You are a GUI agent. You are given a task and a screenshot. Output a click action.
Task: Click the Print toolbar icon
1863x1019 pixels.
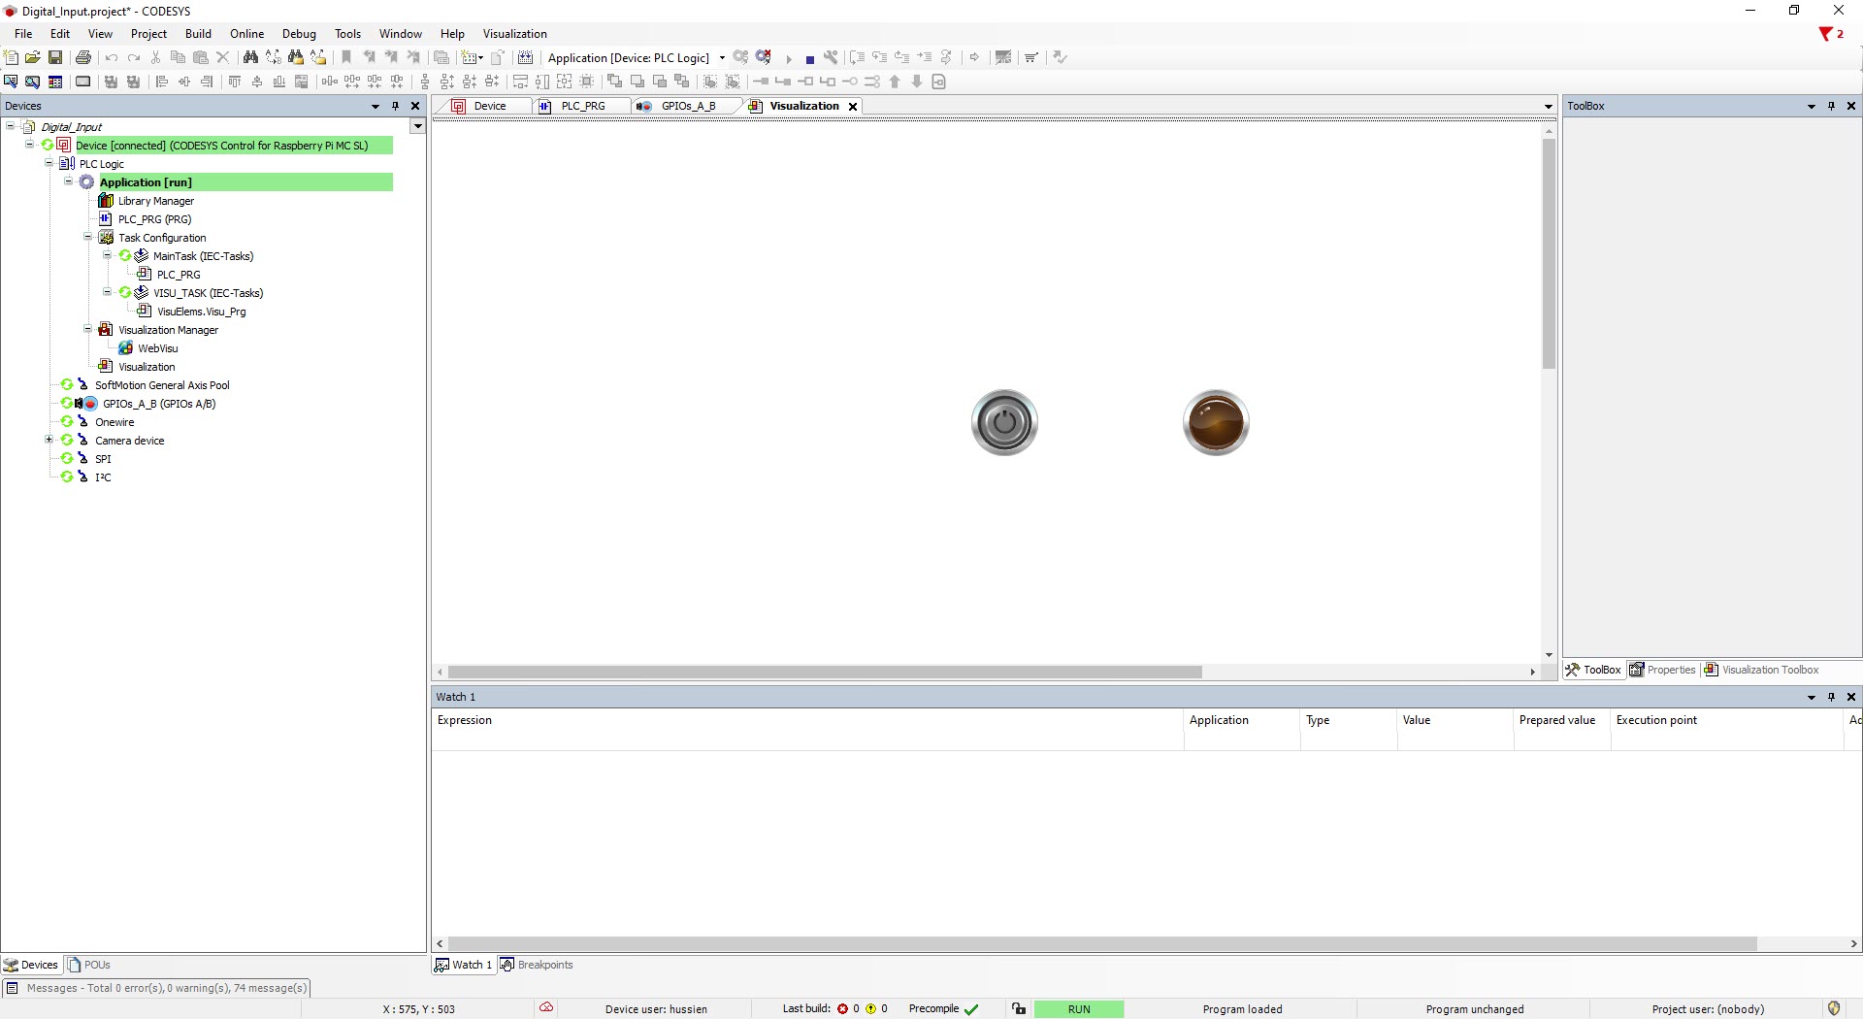[x=83, y=58]
